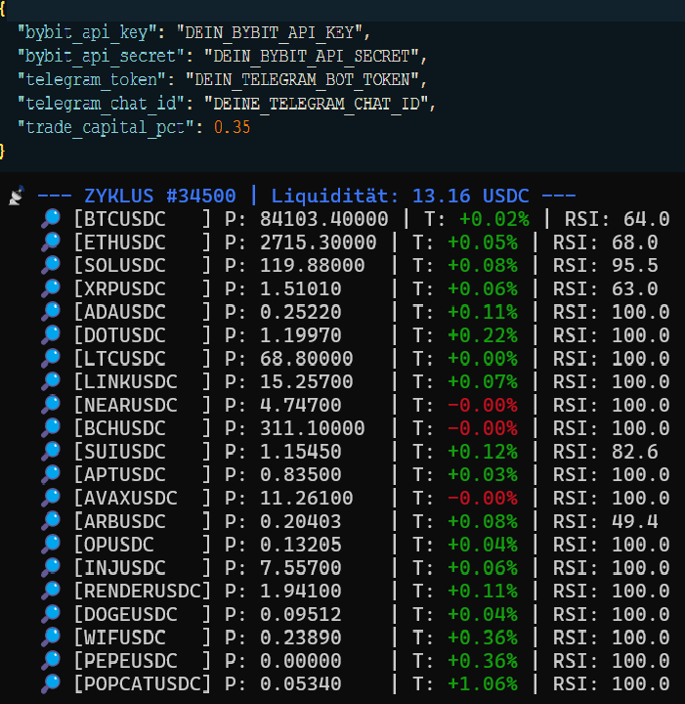The image size is (685, 704).
Task: Click the magnifier icon next to DOTUSDC
Action: click(x=51, y=335)
